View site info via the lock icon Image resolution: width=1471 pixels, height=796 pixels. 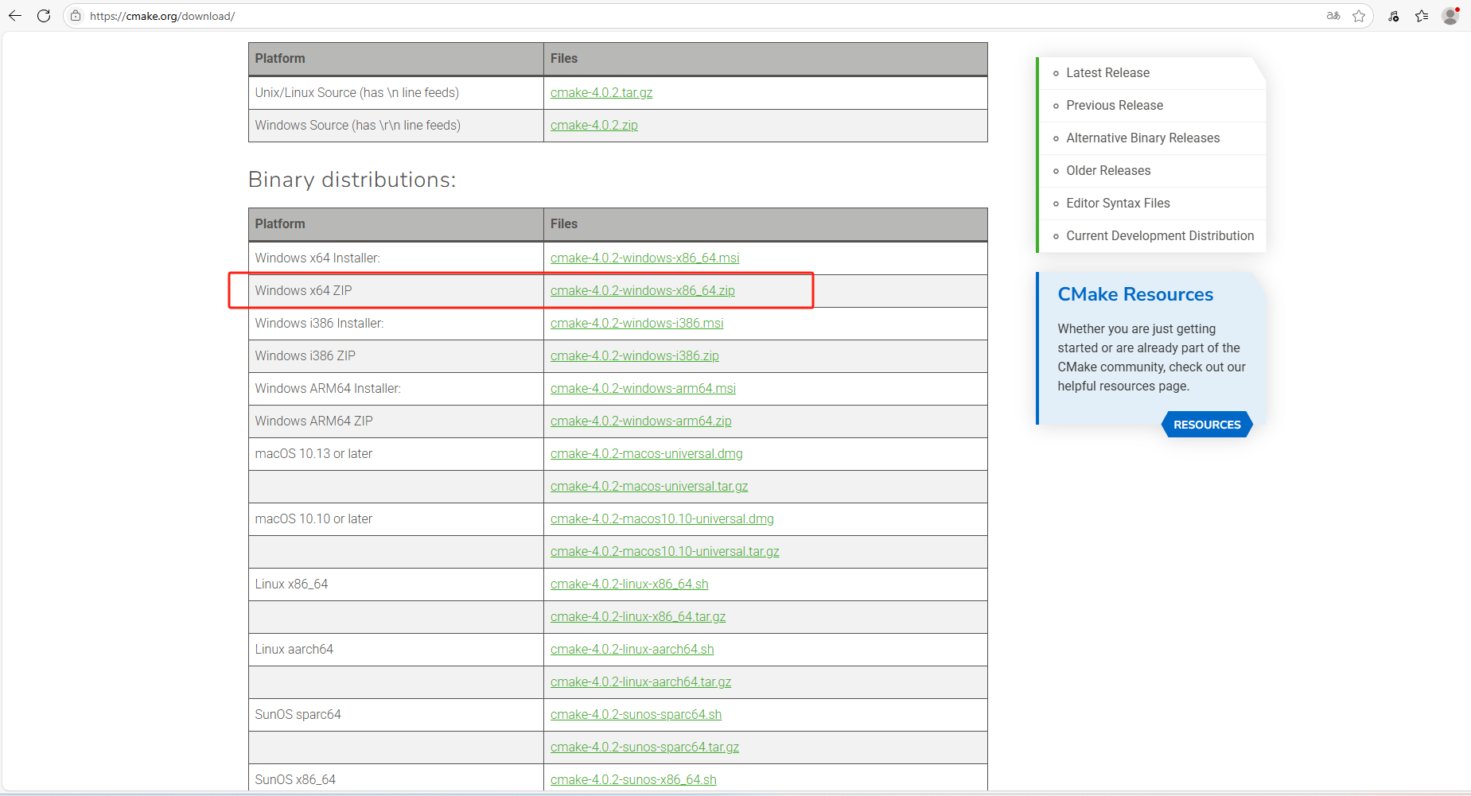coord(76,16)
